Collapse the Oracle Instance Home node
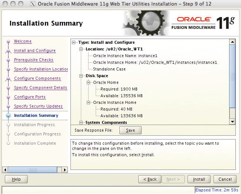 tap(88, 102)
